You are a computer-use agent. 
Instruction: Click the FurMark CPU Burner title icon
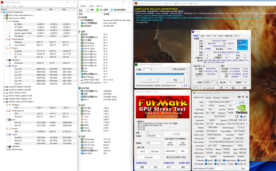pyautogui.click(x=136, y=64)
